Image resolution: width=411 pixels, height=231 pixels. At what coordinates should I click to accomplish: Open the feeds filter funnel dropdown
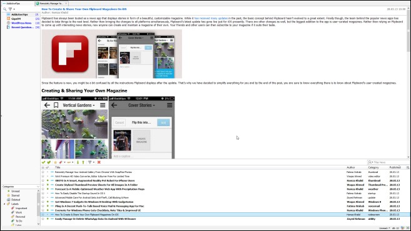(11, 9)
